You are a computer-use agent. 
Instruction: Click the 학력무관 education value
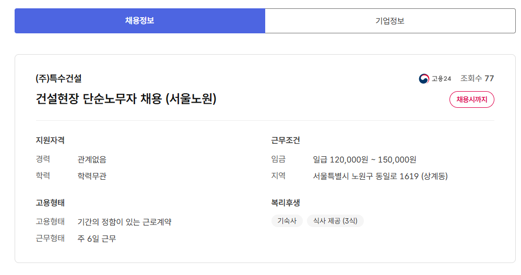[92, 176]
